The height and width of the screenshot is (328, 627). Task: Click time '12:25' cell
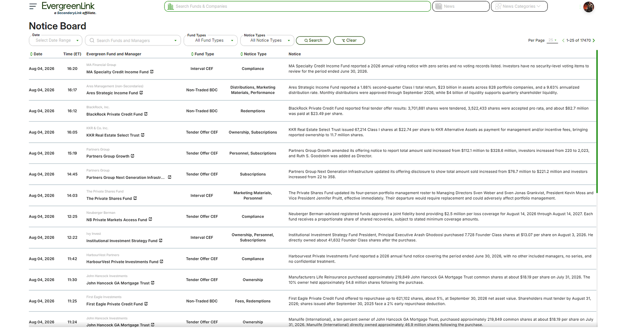pyautogui.click(x=72, y=217)
